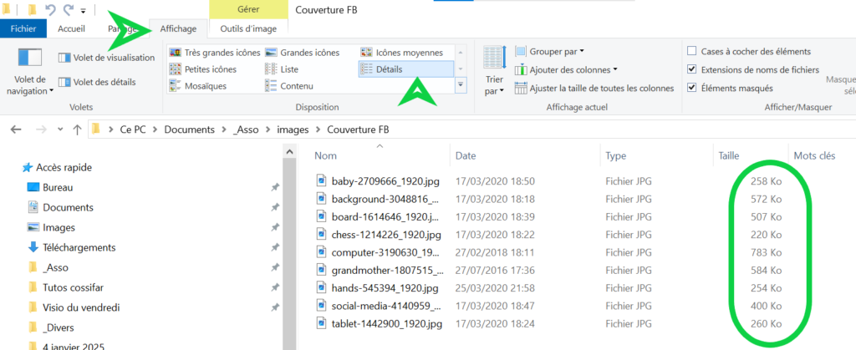Expand the layout gallery more arrow

tap(461, 85)
